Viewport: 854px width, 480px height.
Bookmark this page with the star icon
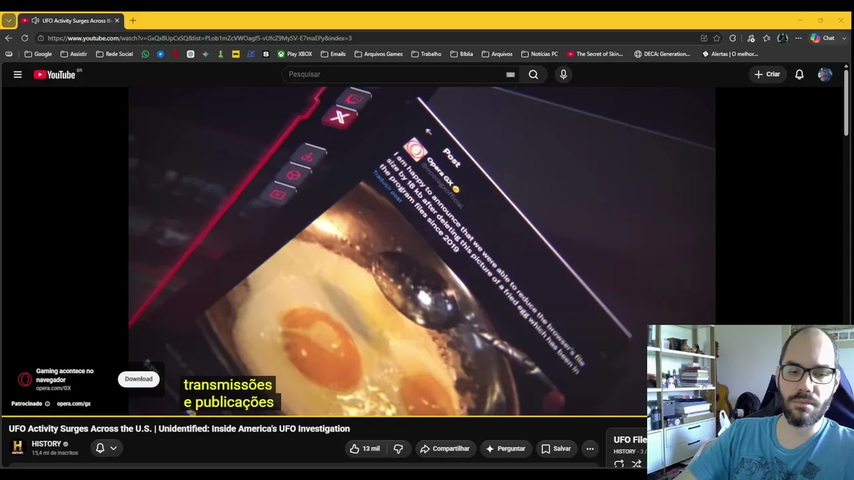click(717, 38)
